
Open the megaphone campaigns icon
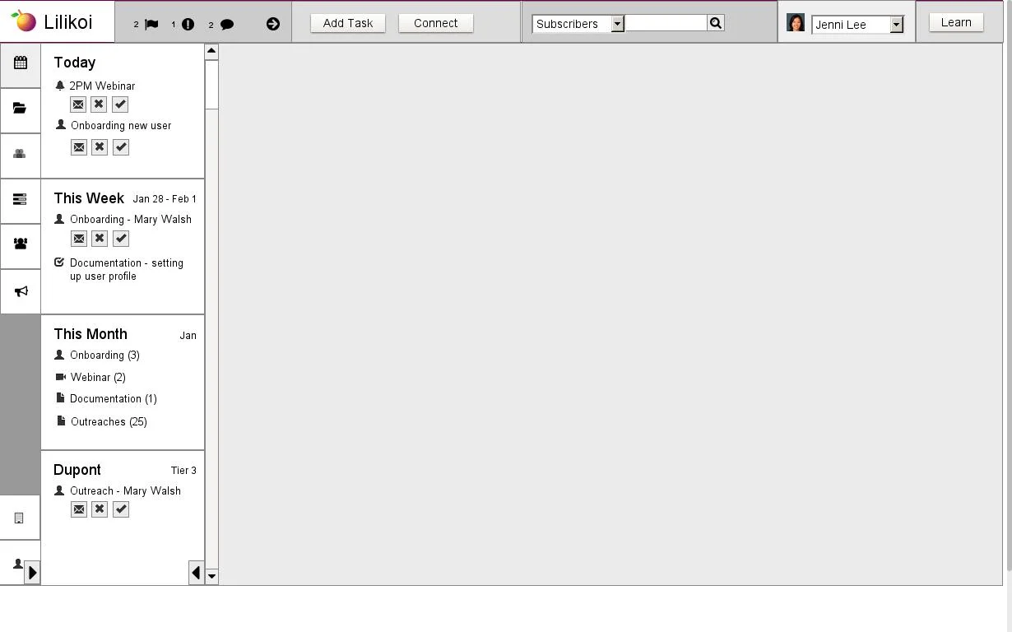(x=21, y=290)
